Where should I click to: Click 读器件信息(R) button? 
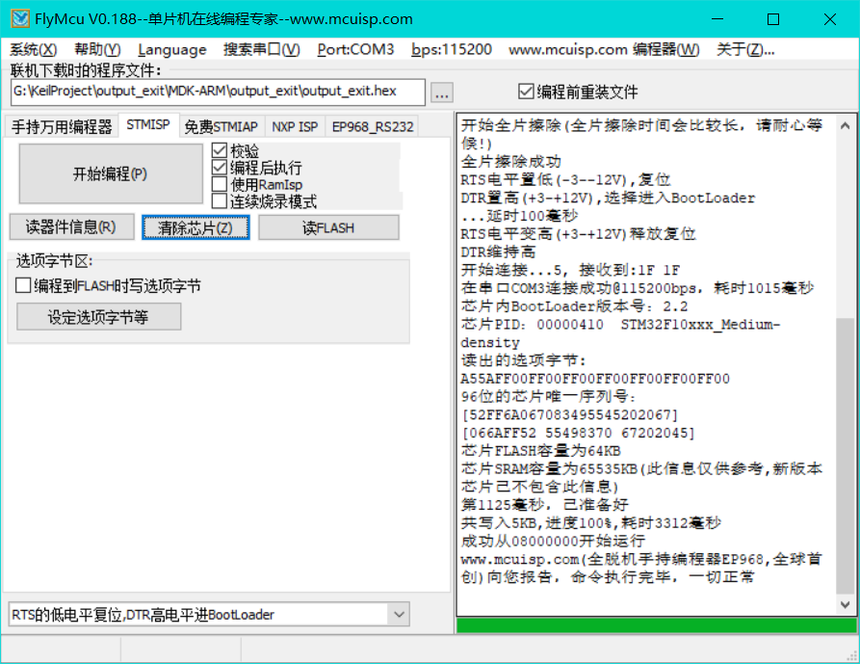click(71, 227)
